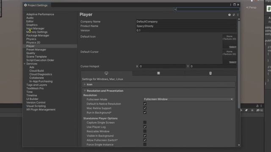This screenshot has height=152, width=271.
Task: Click the favorites star icon in Project window
Action: (252, 110)
